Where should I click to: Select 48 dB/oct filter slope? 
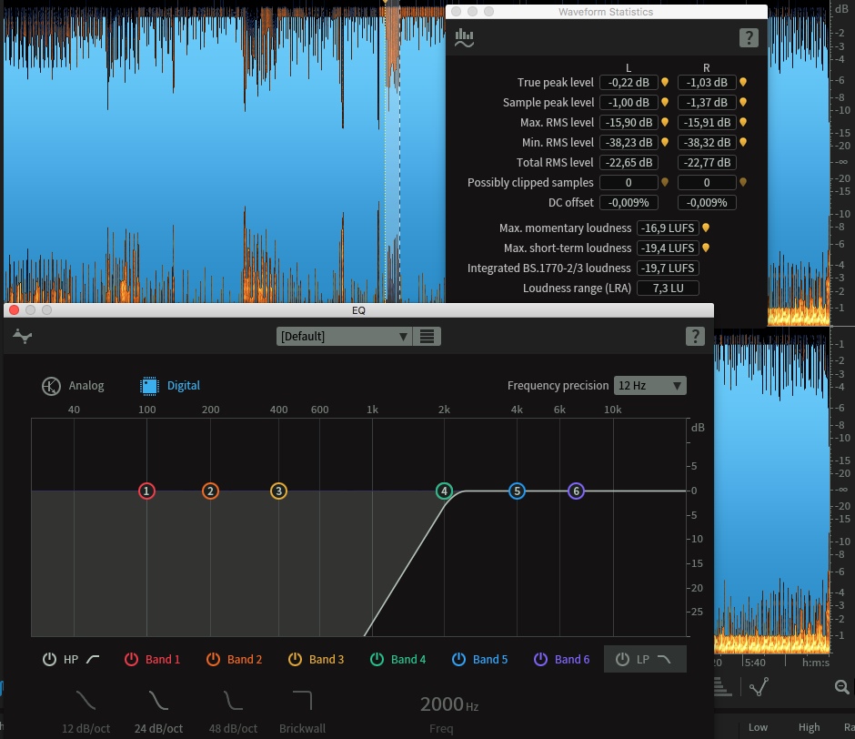(233, 713)
